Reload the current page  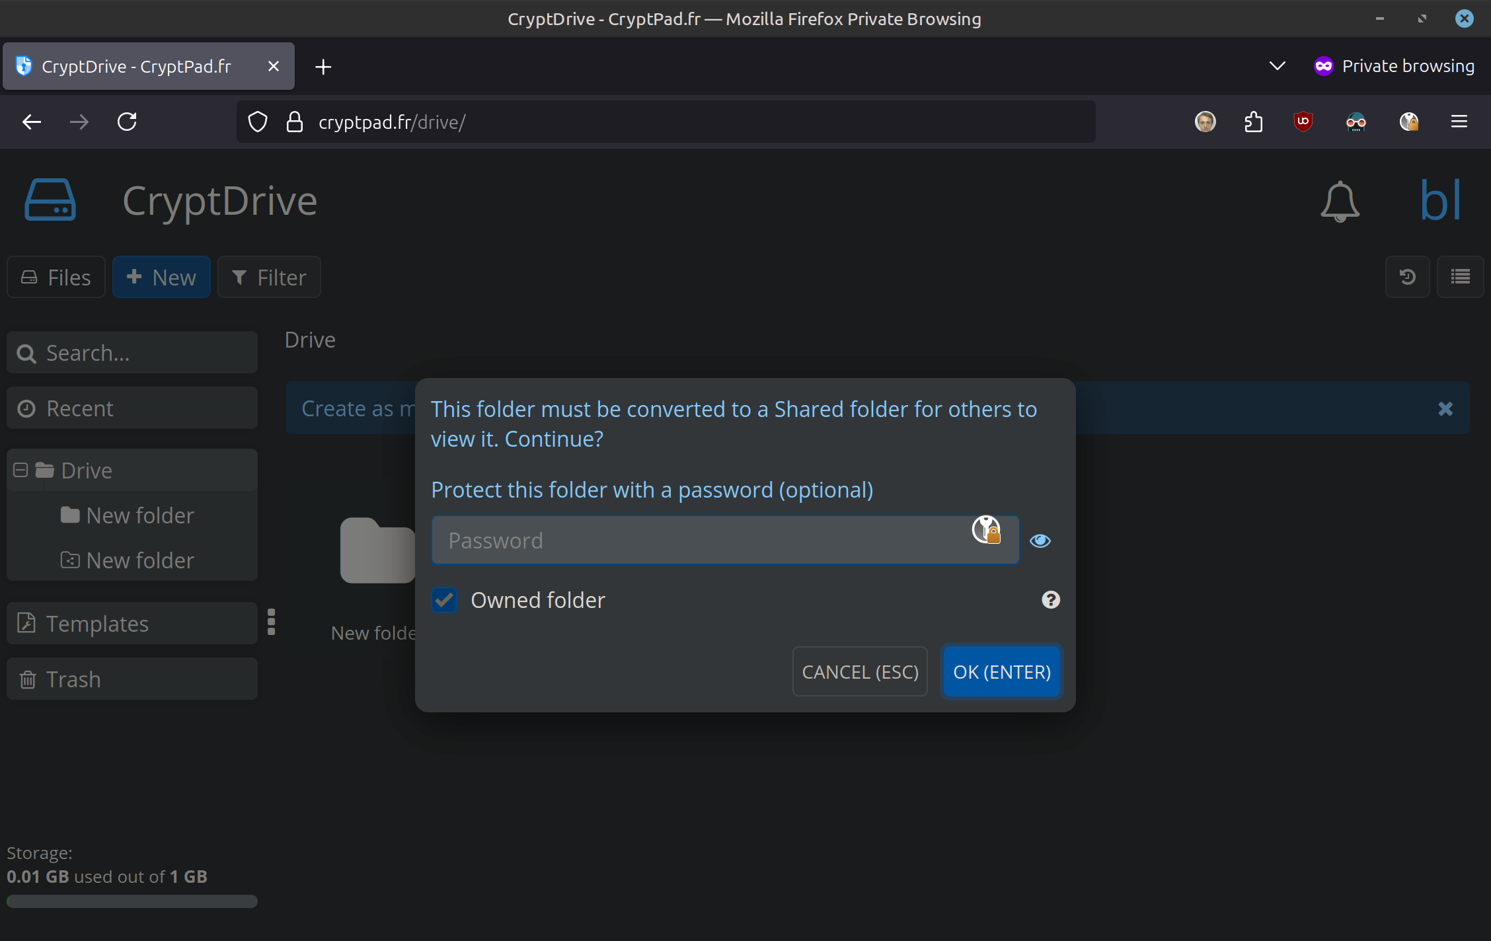[127, 122]
